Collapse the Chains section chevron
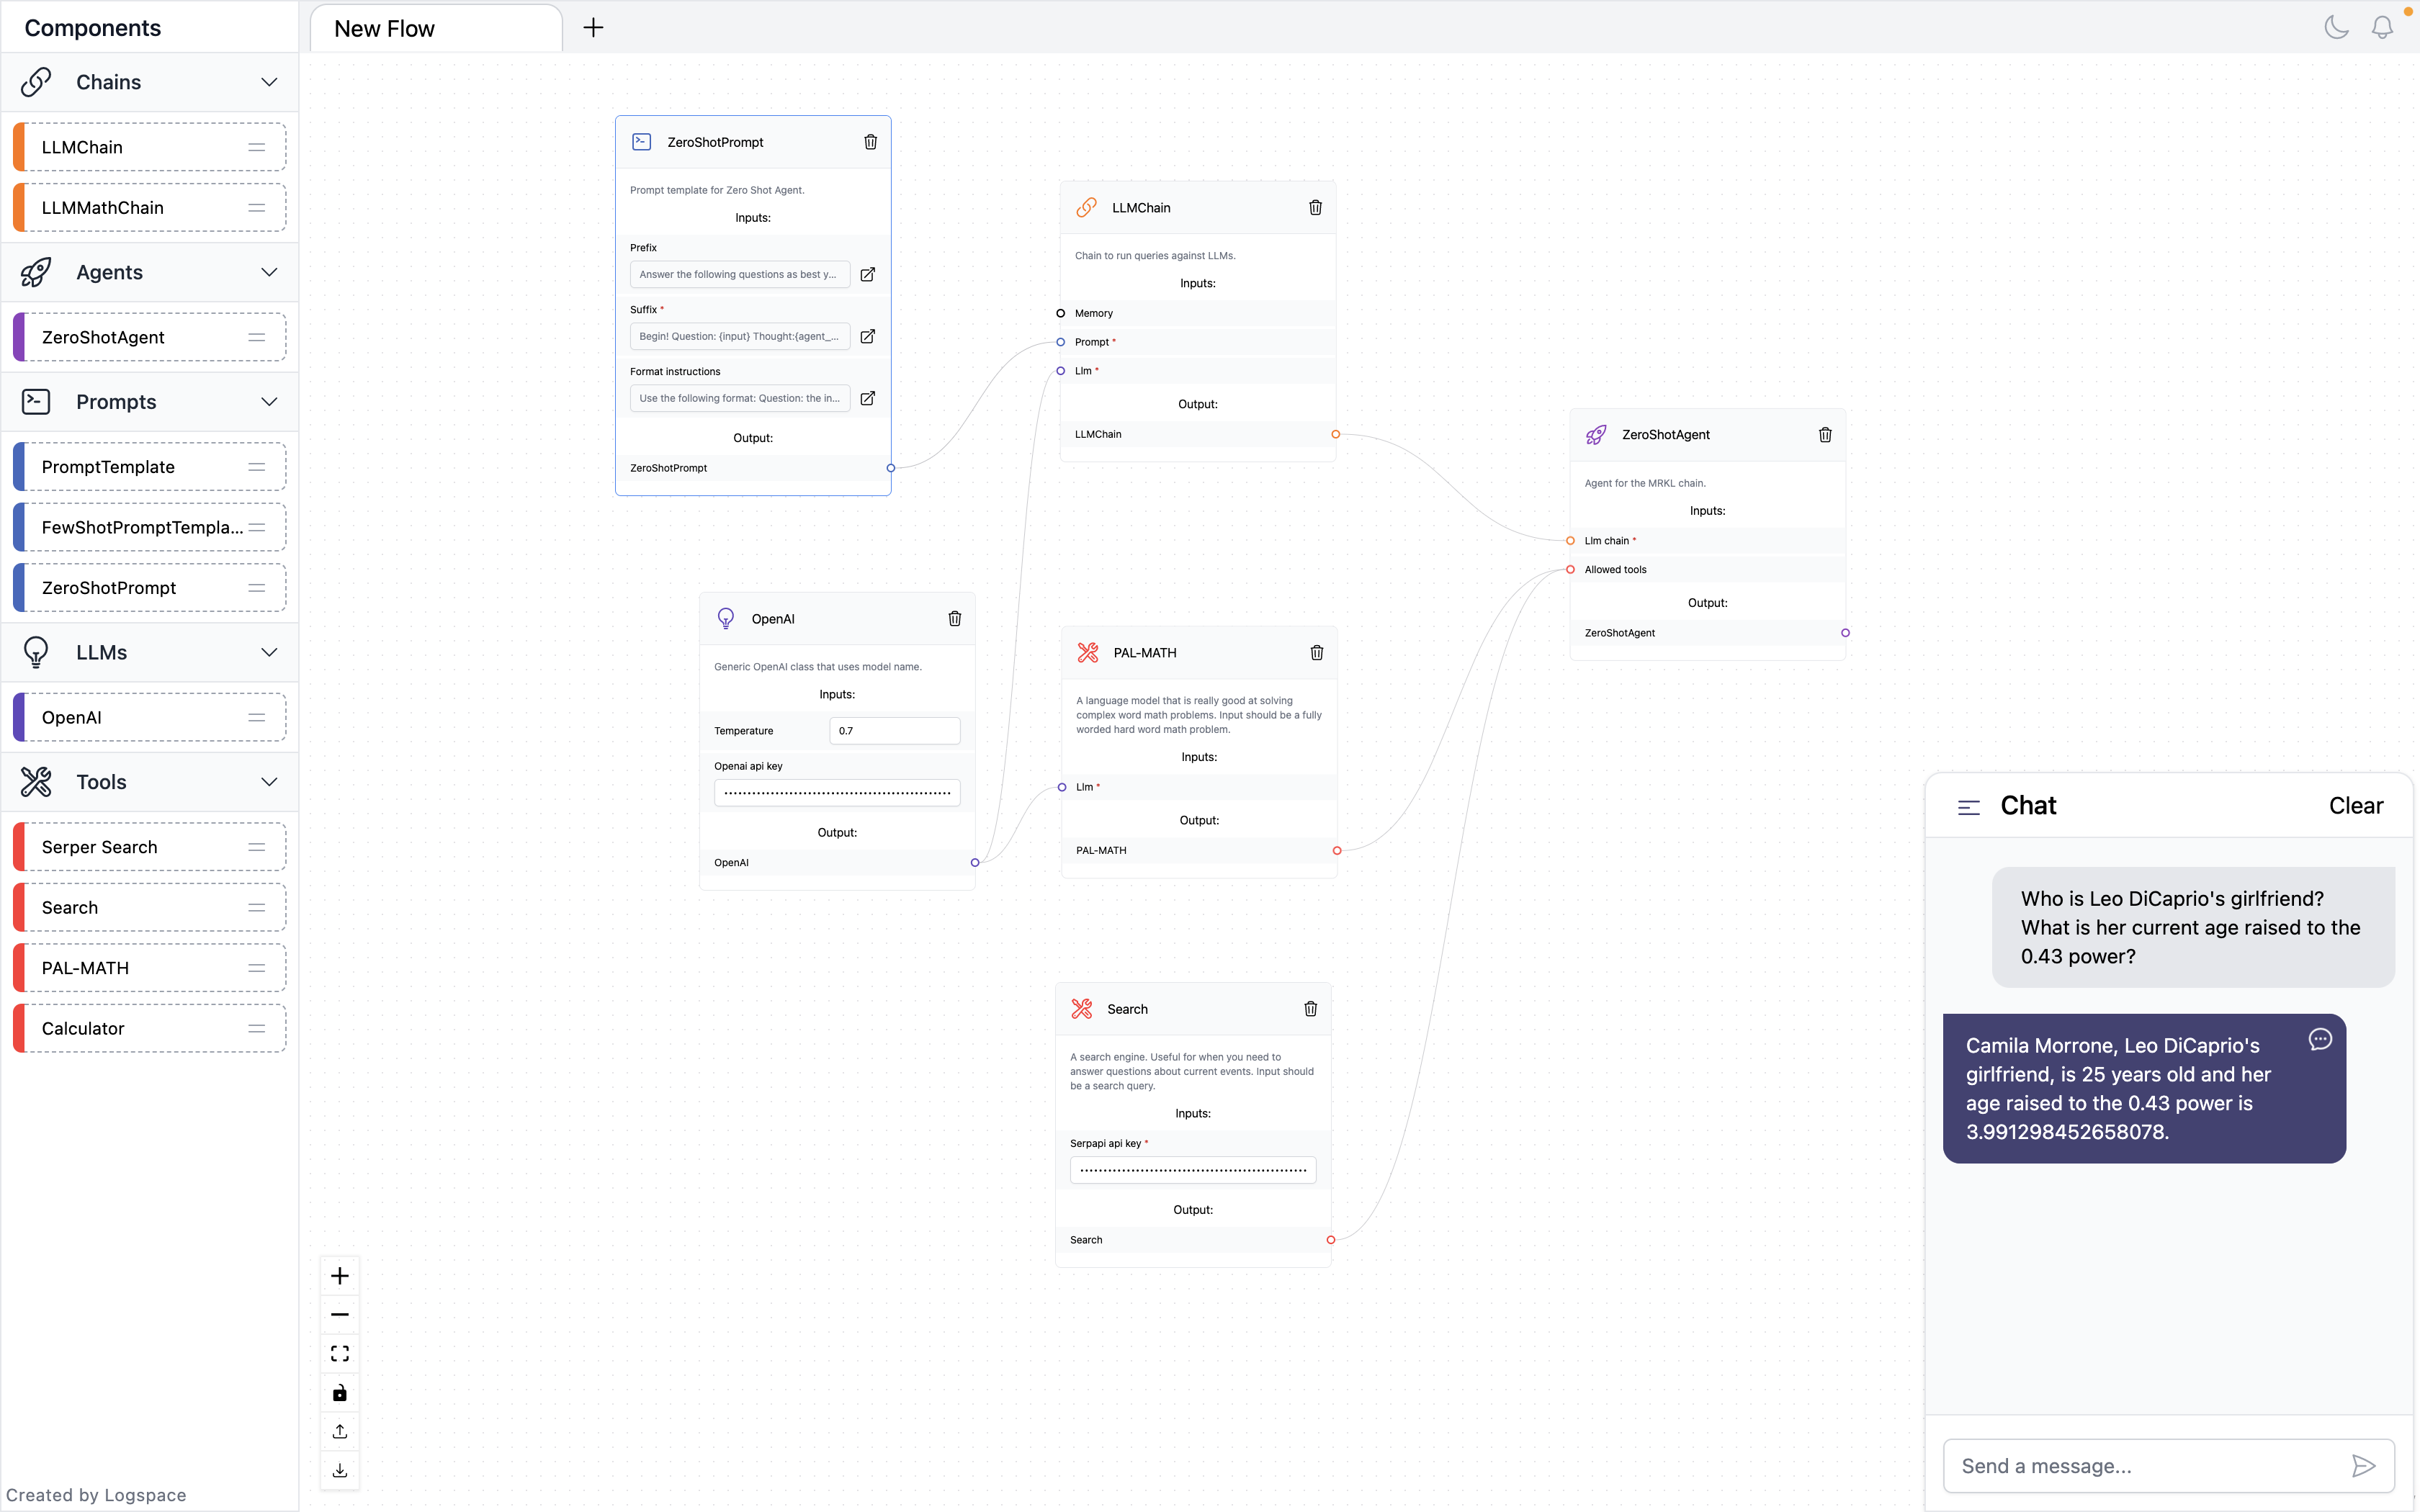Viewport: 2420px width, 1512px height. pos(269,82)
